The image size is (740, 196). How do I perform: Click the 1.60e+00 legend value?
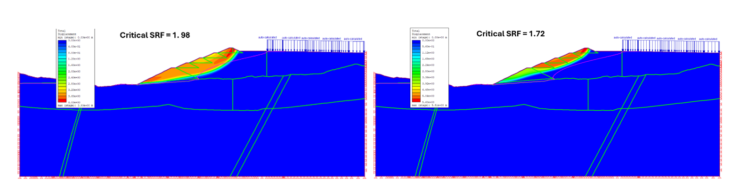coord(74,65)
